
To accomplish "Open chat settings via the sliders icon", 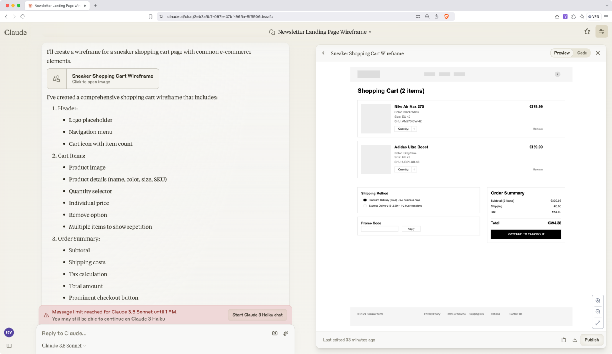I will (601, 31).
